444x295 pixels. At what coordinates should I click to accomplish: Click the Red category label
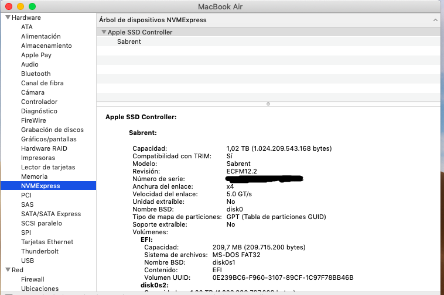tap(17, 270)
